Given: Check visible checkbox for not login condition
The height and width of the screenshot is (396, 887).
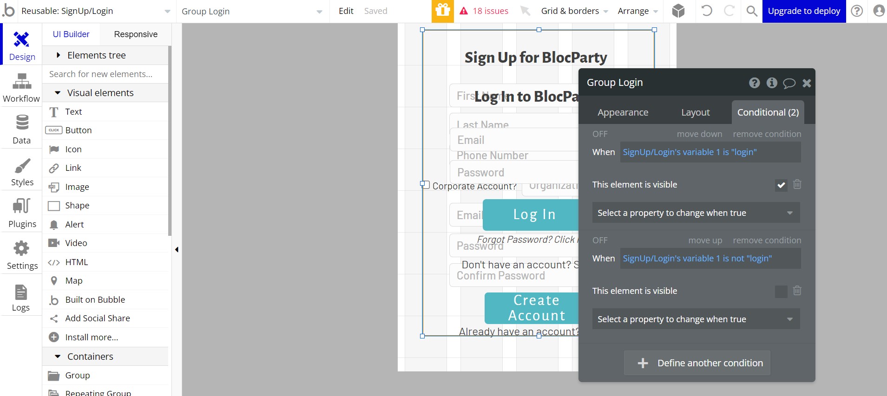Looking at the screenshot, I should pos(781,292).
